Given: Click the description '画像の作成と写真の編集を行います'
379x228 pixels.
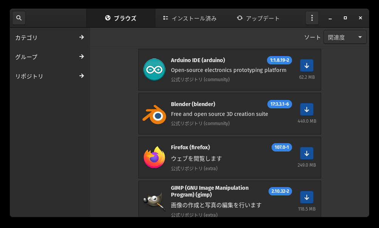Looking at the screenshot, I should 216,205.
